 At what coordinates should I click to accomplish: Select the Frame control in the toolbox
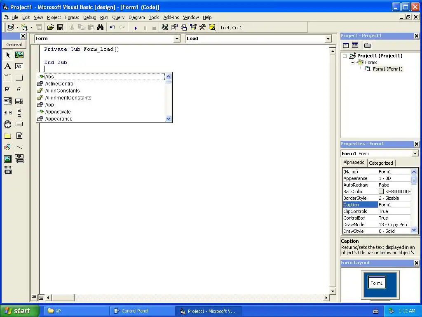pyautogui.click(x=8, y=78)
